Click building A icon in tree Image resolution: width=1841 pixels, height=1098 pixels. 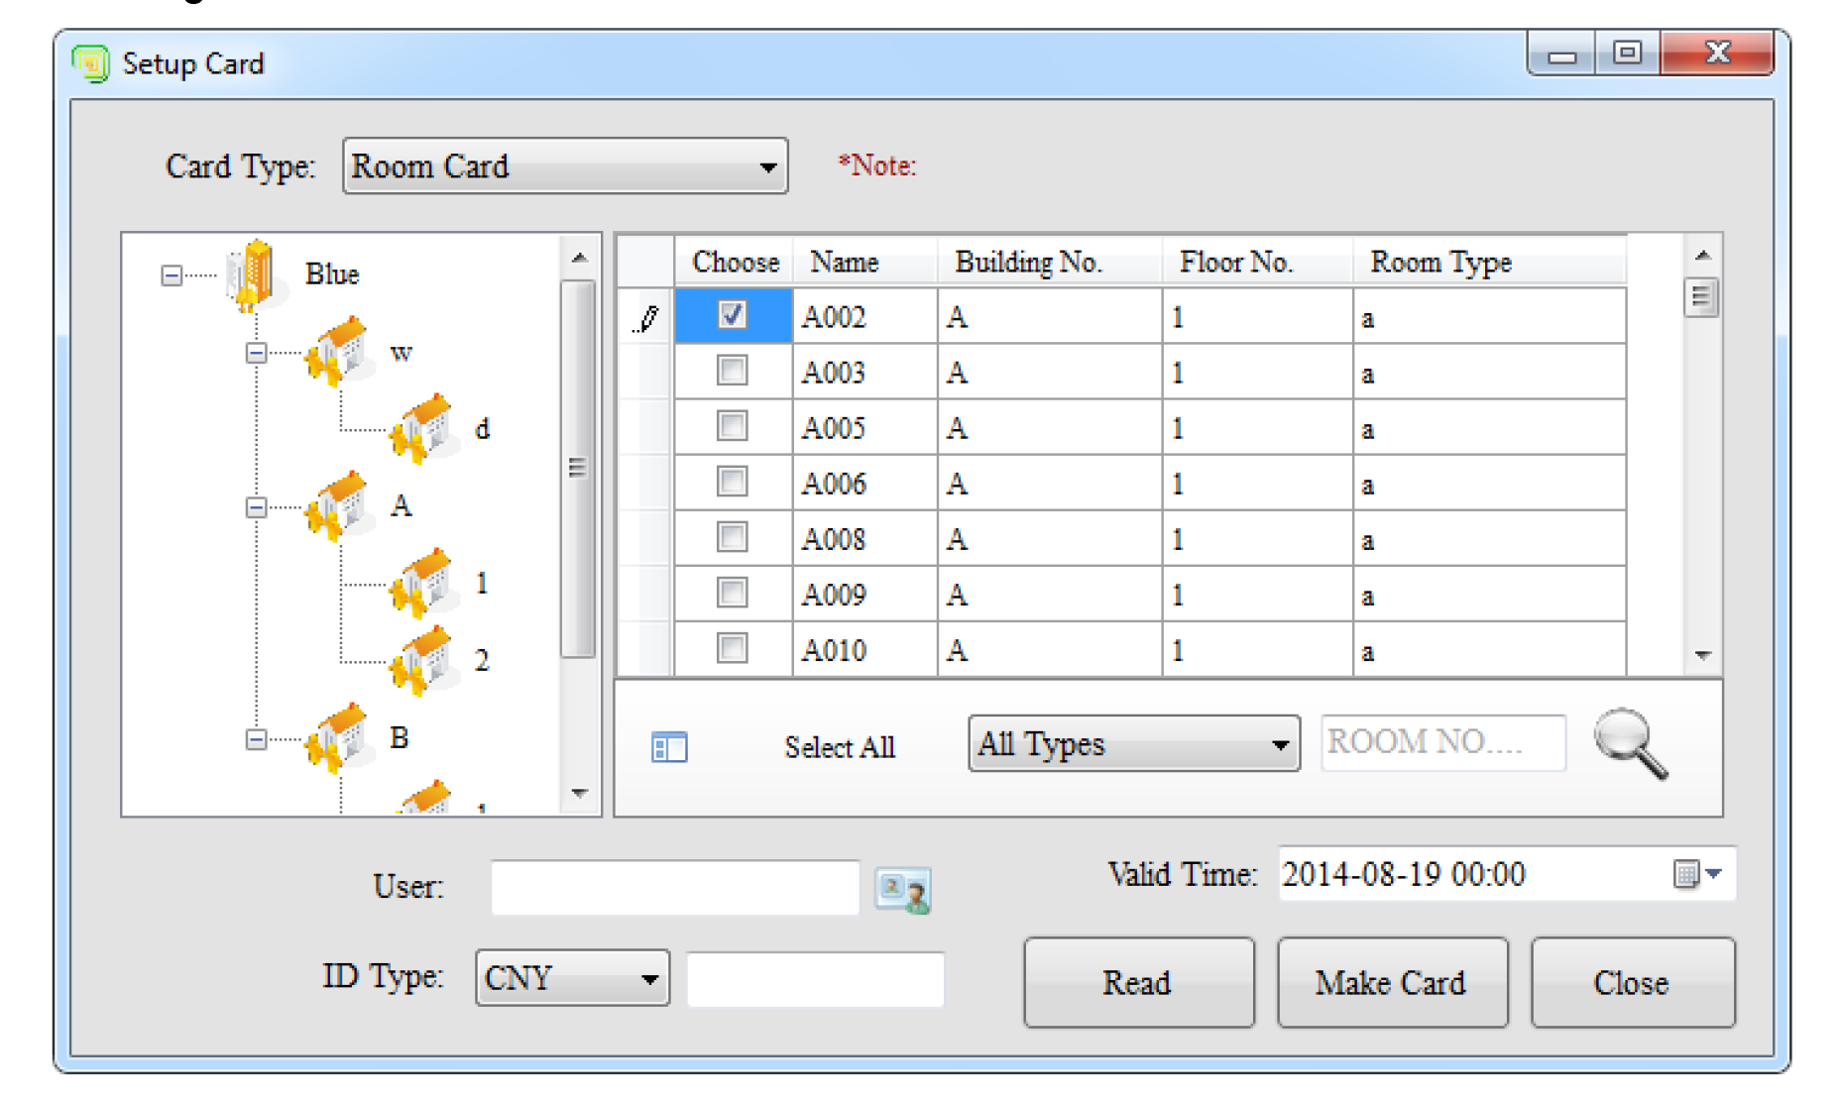(338, 505)
